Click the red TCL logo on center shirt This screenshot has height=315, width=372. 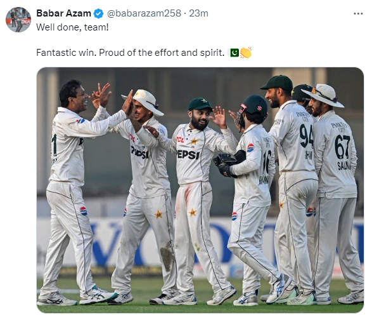point(180,140)
